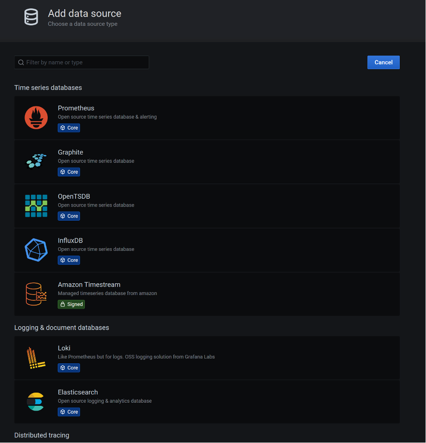Open the Prometheus data source entry

pos(207,118)
